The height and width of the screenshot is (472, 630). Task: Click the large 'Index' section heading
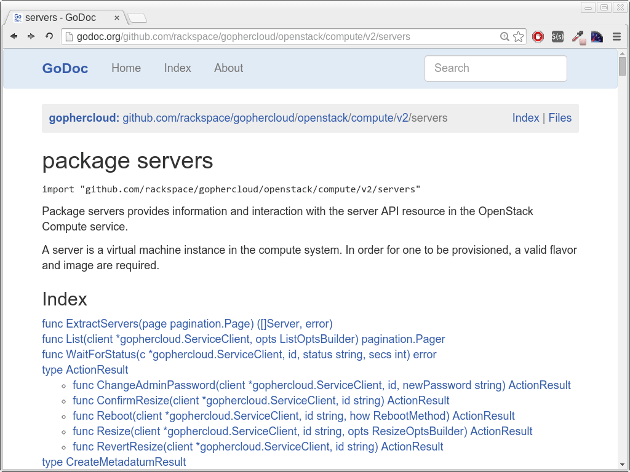coord(65,299)
